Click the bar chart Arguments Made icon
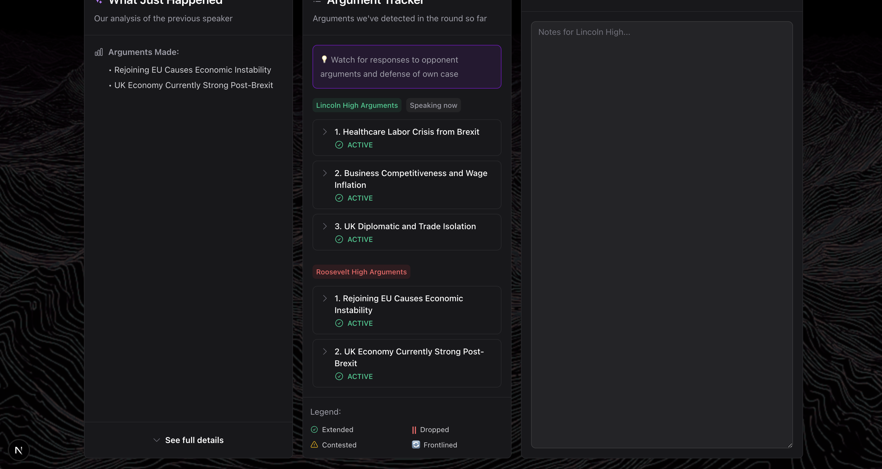882x469 pixels. [x=99, y=52]
